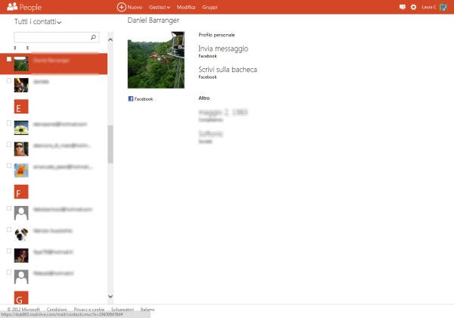The height and width of the screenshot is (318, 454).
Task: Tick checkbox beside the second D contact
Action: 9,80
